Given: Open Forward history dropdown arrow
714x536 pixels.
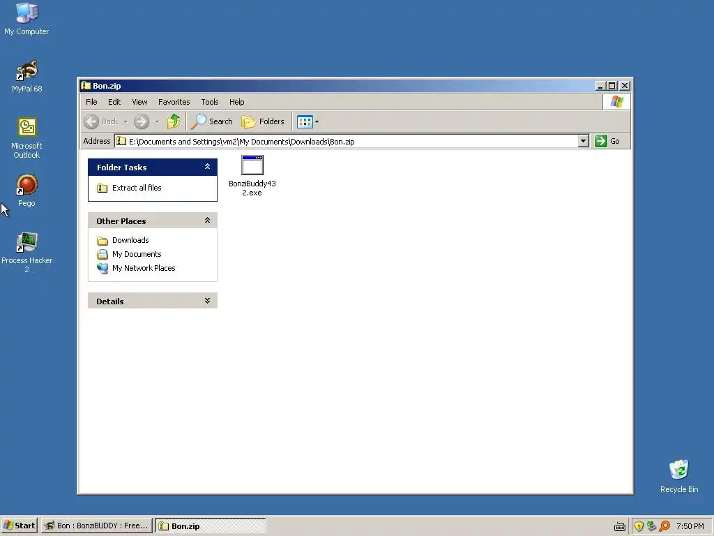Looking at the screenshot, I should pos(157,121).
